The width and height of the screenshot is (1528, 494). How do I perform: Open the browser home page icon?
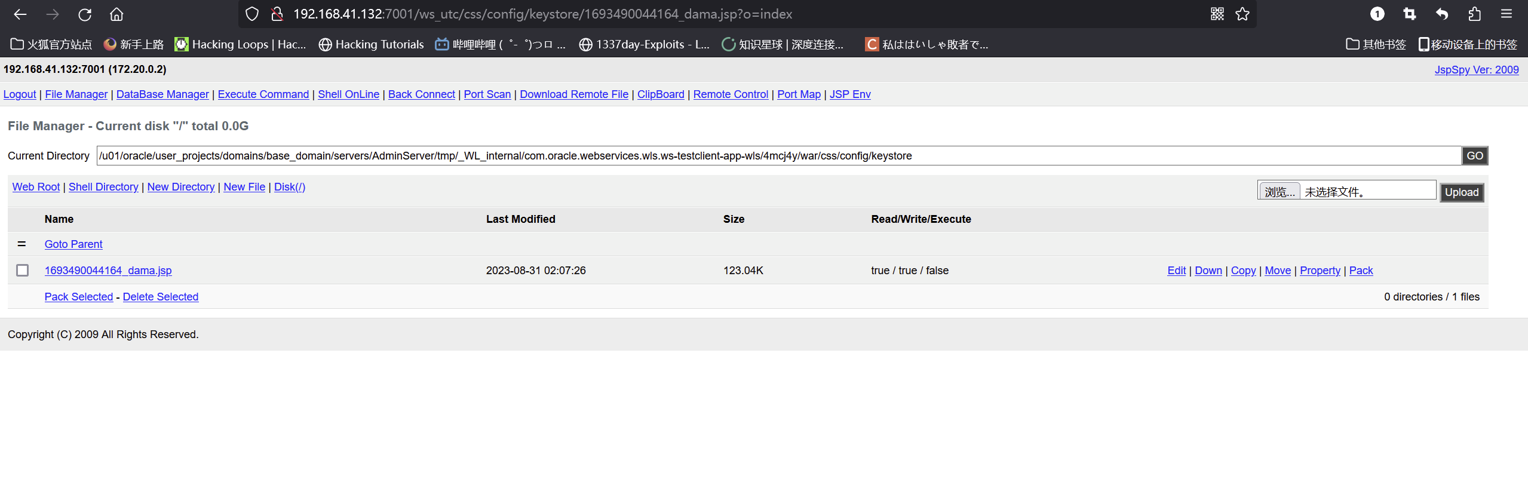(116, 14)
